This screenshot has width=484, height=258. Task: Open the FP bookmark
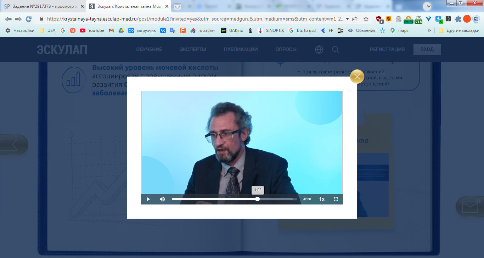[327, 30]
